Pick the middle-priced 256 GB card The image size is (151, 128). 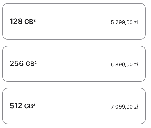(74, 64)
